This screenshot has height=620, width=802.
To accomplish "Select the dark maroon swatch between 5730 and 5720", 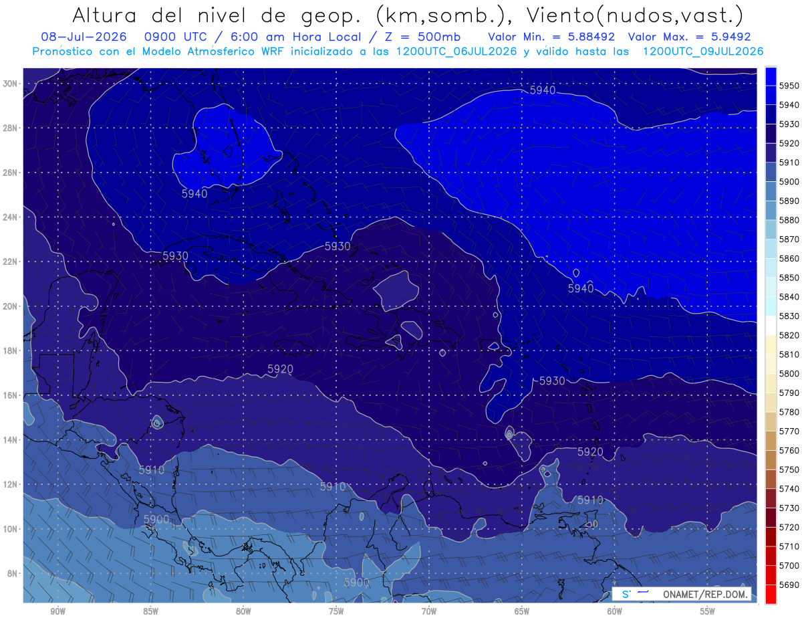I will pos(771,517).
